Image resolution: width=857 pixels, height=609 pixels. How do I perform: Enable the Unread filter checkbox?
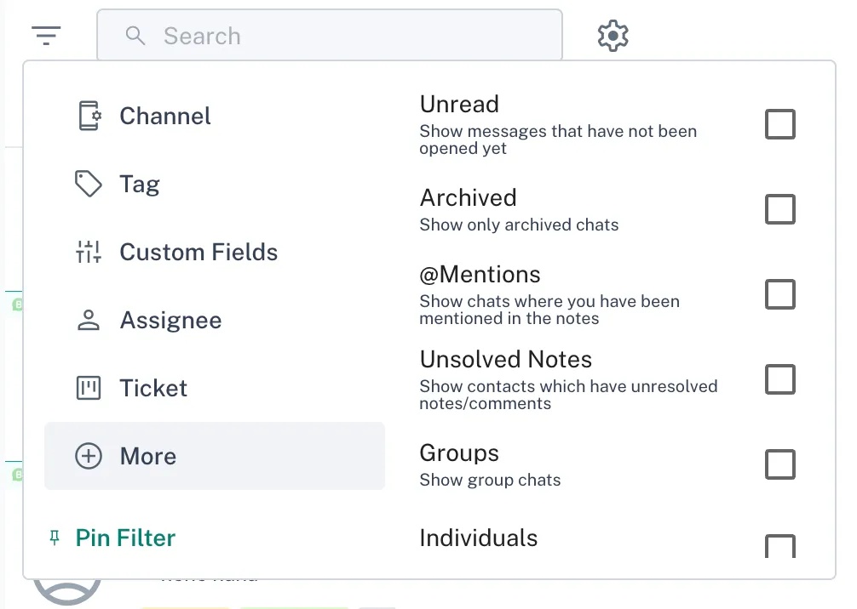[779, 124]
